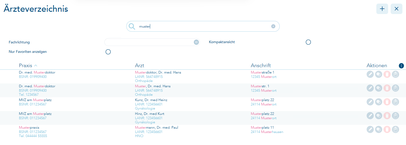Click the duplicate icon for Hinz, Dr. med Kurt
Viewport: 406px width, 145px height.
click(378, 116)
